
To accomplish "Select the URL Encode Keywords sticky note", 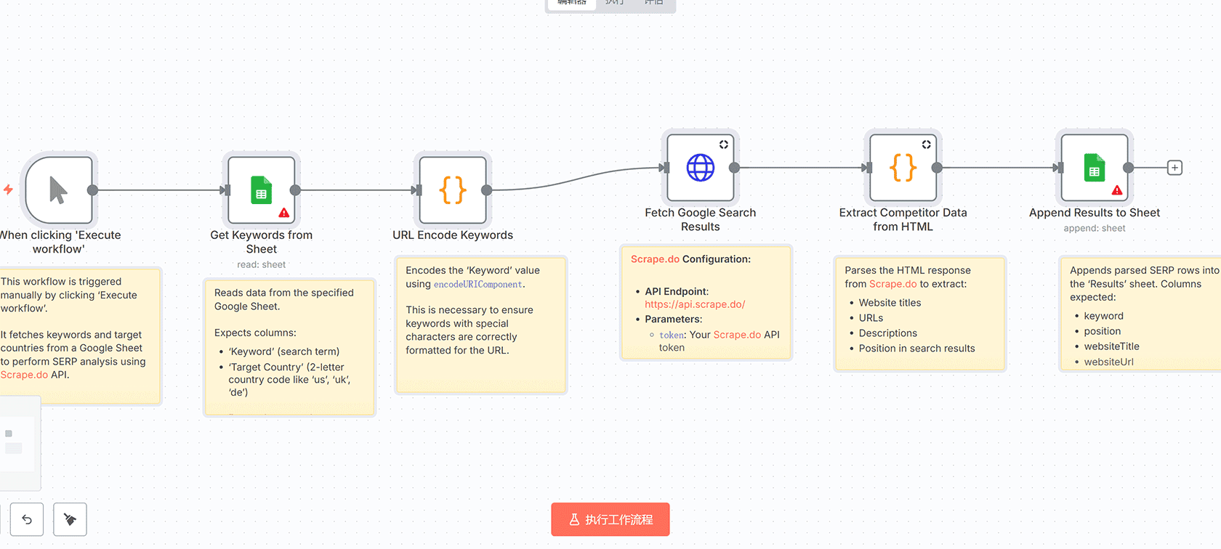I will pos(480,370).
